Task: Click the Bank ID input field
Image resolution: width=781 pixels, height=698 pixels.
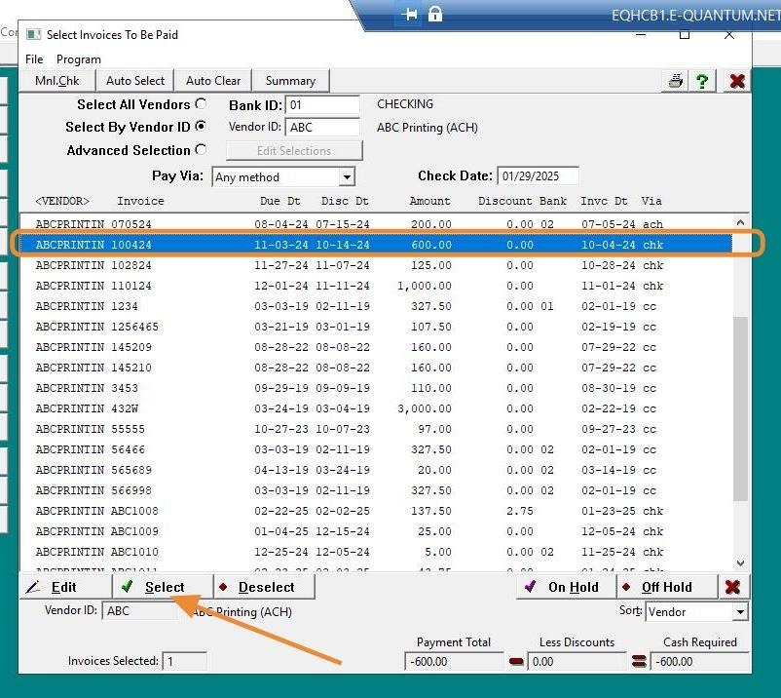Action: (322, 105)
